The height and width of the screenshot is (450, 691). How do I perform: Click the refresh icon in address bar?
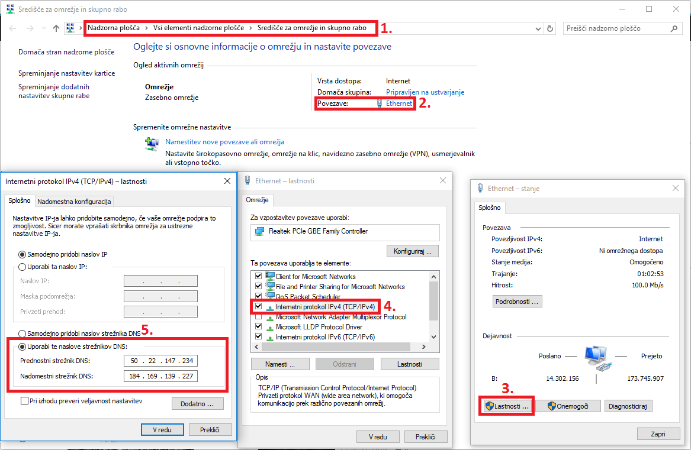click(550, 28)
